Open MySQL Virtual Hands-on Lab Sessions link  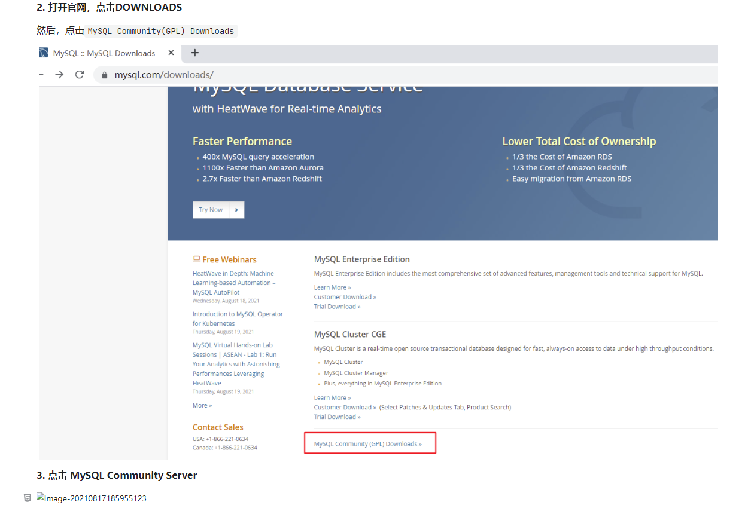click(236, 364)
